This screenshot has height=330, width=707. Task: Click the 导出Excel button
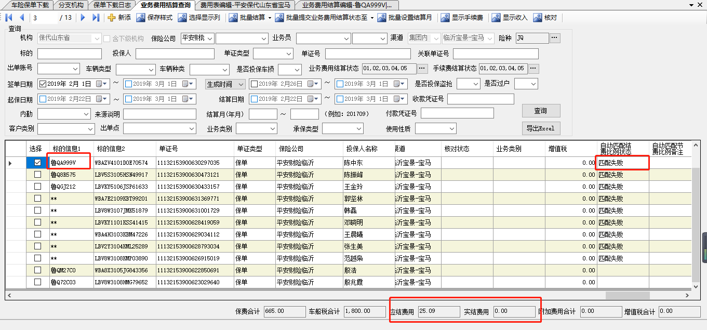(541, 128)
